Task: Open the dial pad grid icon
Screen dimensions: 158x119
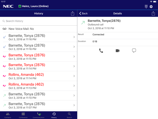Action: (x=146, y=7)
